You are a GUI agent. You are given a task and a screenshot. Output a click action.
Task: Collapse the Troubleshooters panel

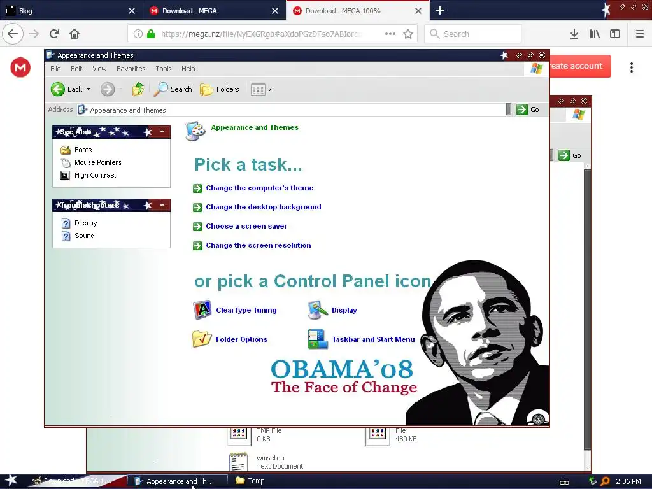click(162, 205)
